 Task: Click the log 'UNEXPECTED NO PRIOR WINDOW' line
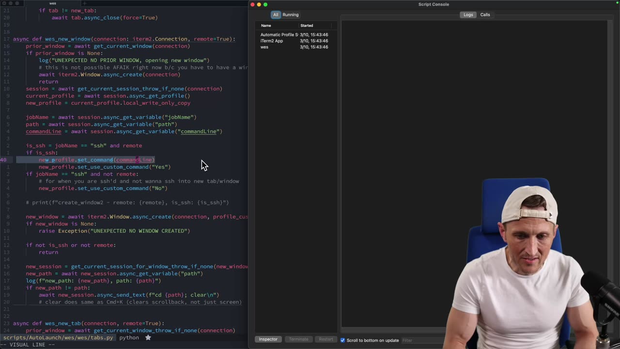[x=124, y=60]
